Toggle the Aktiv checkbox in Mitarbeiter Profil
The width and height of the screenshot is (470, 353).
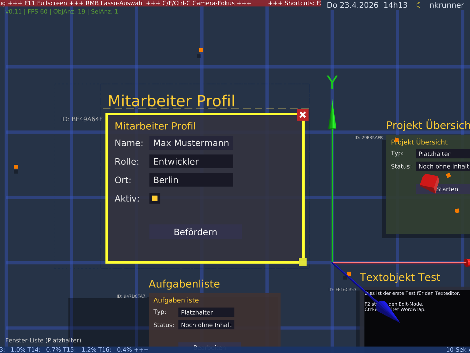(155, 198)
